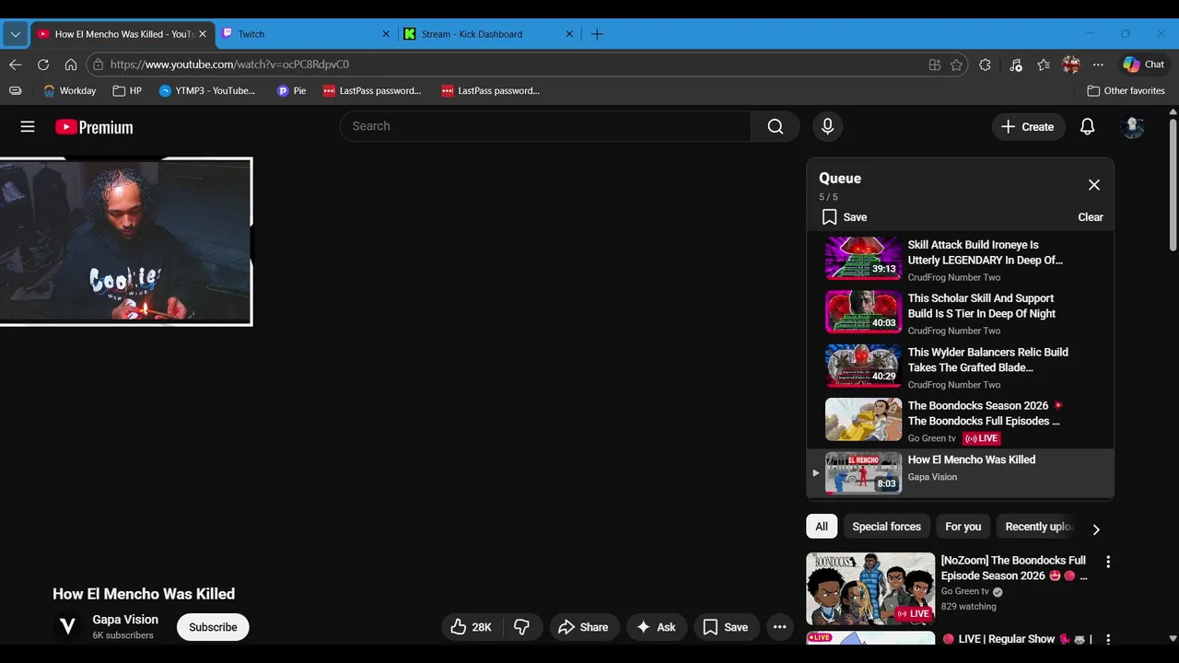
Task: Open browser extensions puzzle icon
Action: pyautogui.click(x=985, y=64)
